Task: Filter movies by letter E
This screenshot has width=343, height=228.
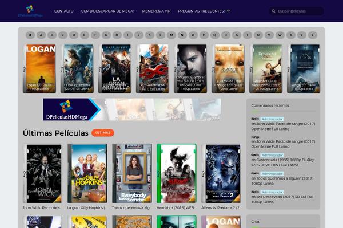Action: coord(85,35)
